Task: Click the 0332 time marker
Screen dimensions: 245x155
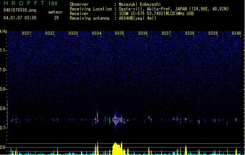Action: [50, 33]
